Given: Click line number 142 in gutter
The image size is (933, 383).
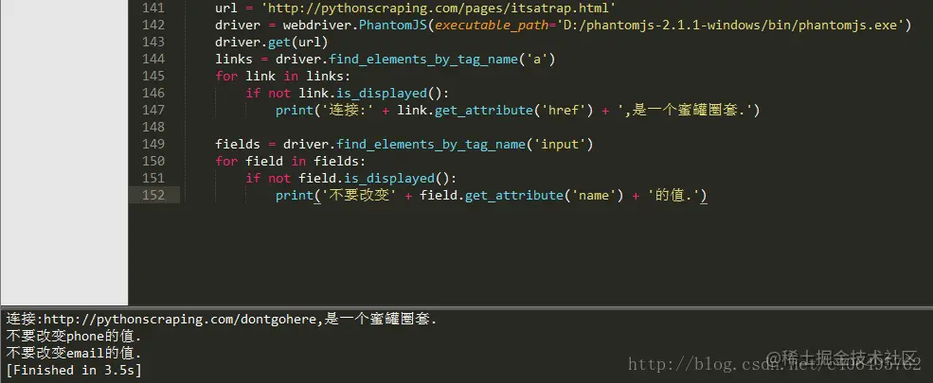Looking at the screenshot, I should 153,25.
